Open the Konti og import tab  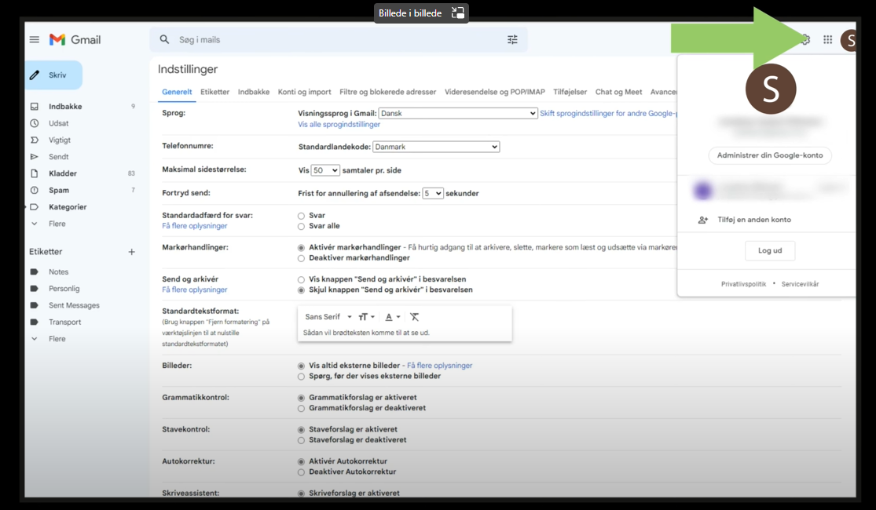(x=305, y=92)
